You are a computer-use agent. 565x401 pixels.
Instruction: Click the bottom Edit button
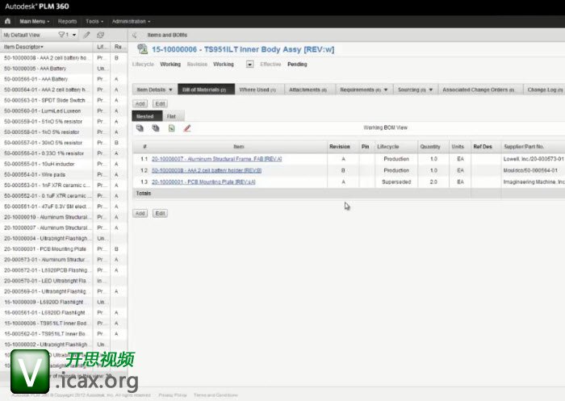[160, 213]
